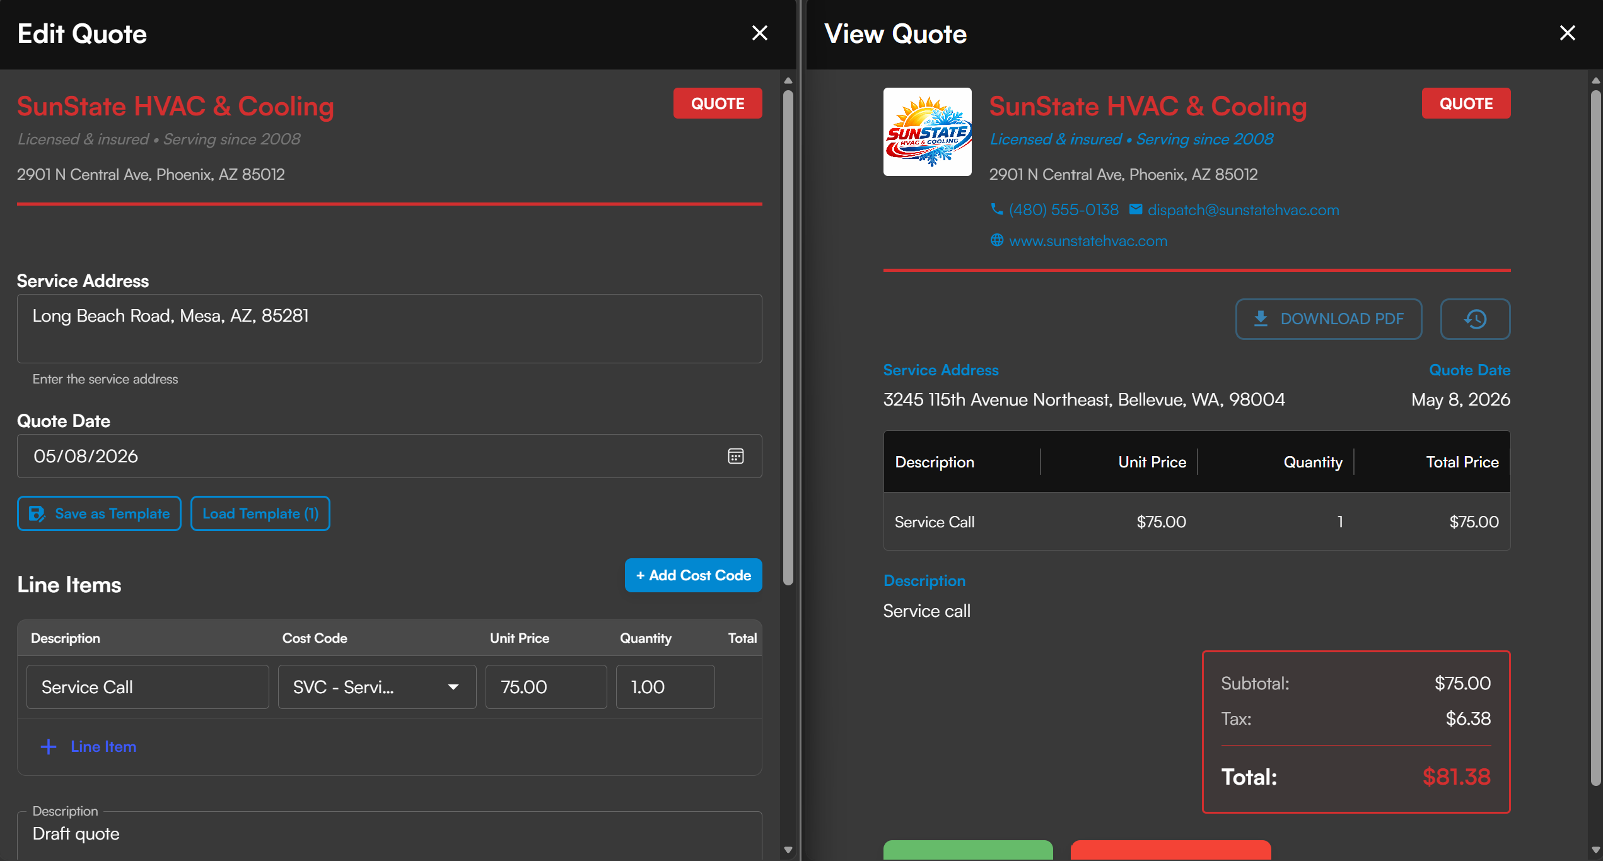Email dispatch@sunstatehvac.com link

1244,209
